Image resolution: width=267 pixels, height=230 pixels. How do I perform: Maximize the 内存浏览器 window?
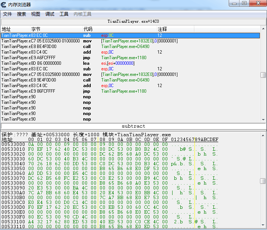pos(244,3)
